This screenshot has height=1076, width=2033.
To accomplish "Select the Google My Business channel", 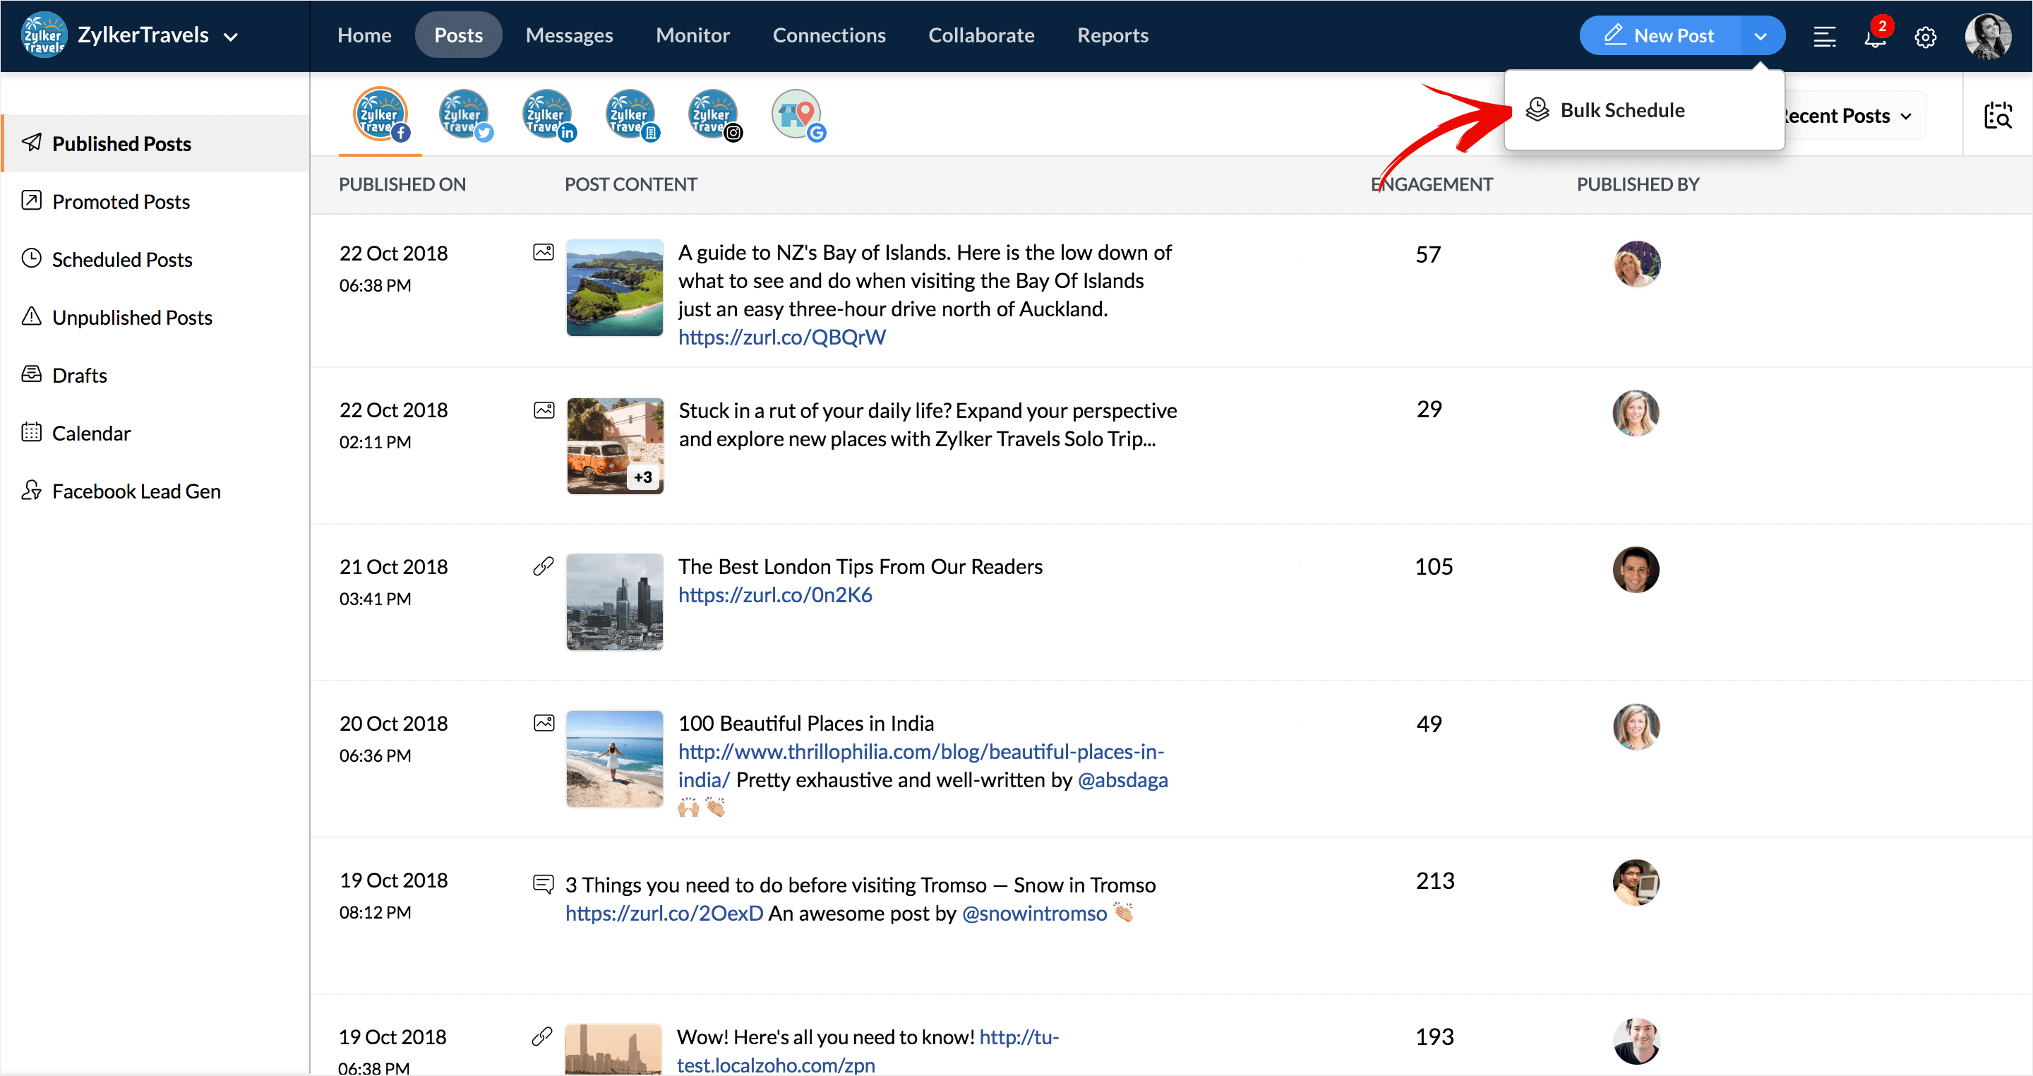I will [x=797, y=114].
